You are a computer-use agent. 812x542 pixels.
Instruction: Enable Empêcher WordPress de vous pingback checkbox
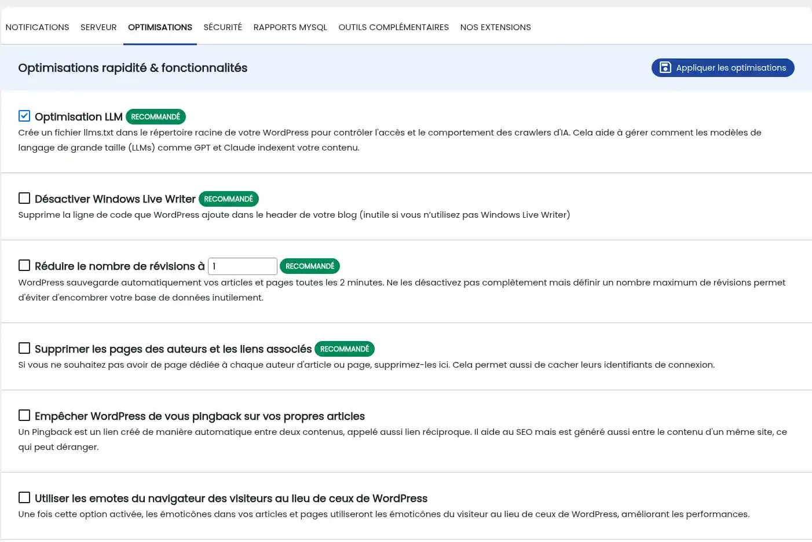pos(24,415)
